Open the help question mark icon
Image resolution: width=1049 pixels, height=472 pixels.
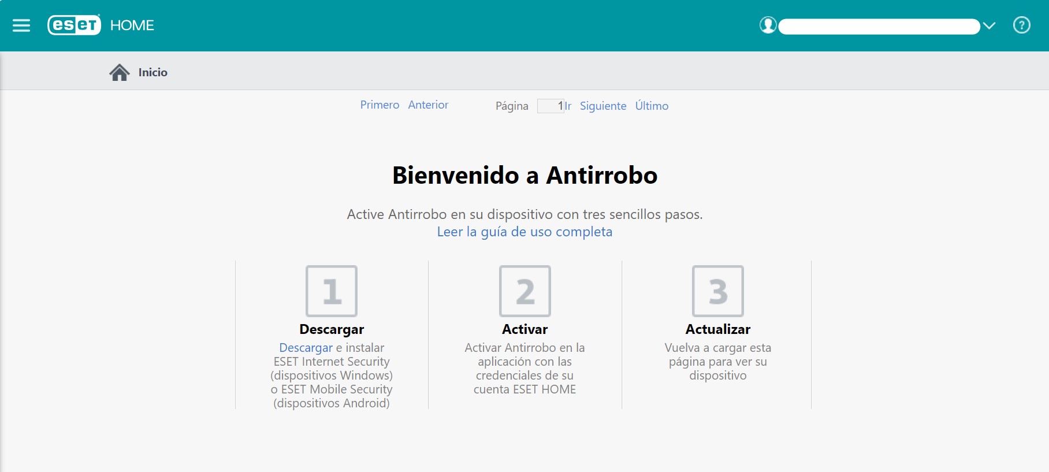(x=1021, y=25)
